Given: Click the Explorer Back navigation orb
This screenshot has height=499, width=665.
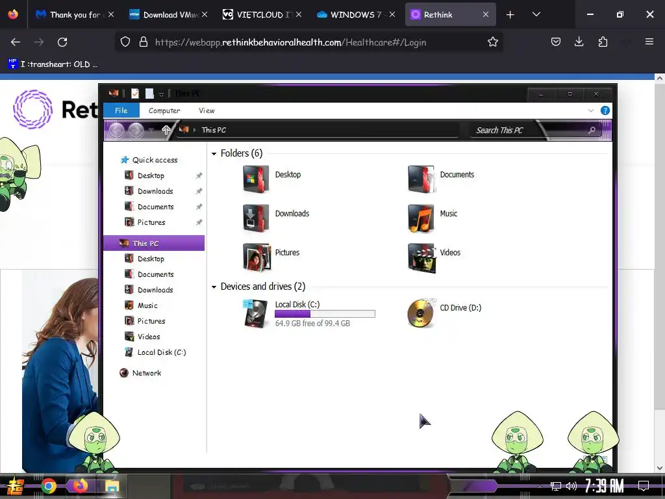Looking at the screenshot, I should (x=116, y=130).
